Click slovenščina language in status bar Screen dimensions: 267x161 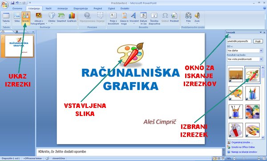58,158
